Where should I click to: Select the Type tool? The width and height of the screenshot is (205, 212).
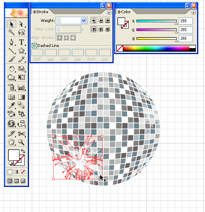pyautogui.click(x=21, y=42)
